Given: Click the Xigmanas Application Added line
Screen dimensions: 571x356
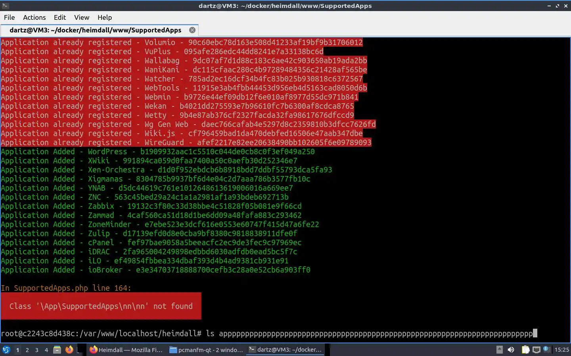Looking at the screenshot, I should coord(155,179).
